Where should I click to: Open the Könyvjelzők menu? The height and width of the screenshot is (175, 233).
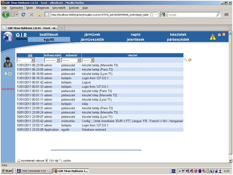coord(59,8)
